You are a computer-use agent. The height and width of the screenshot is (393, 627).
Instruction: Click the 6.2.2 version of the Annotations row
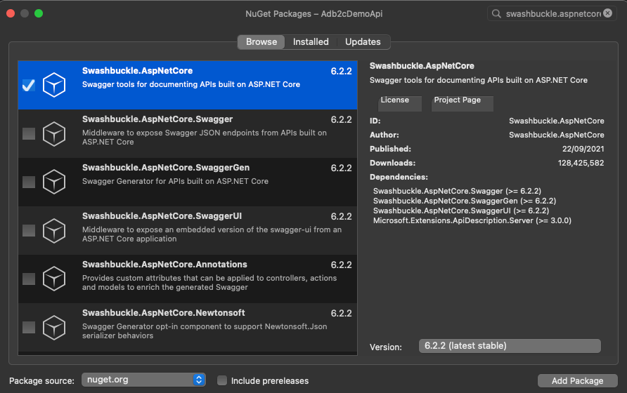click(x=341, y=265)
